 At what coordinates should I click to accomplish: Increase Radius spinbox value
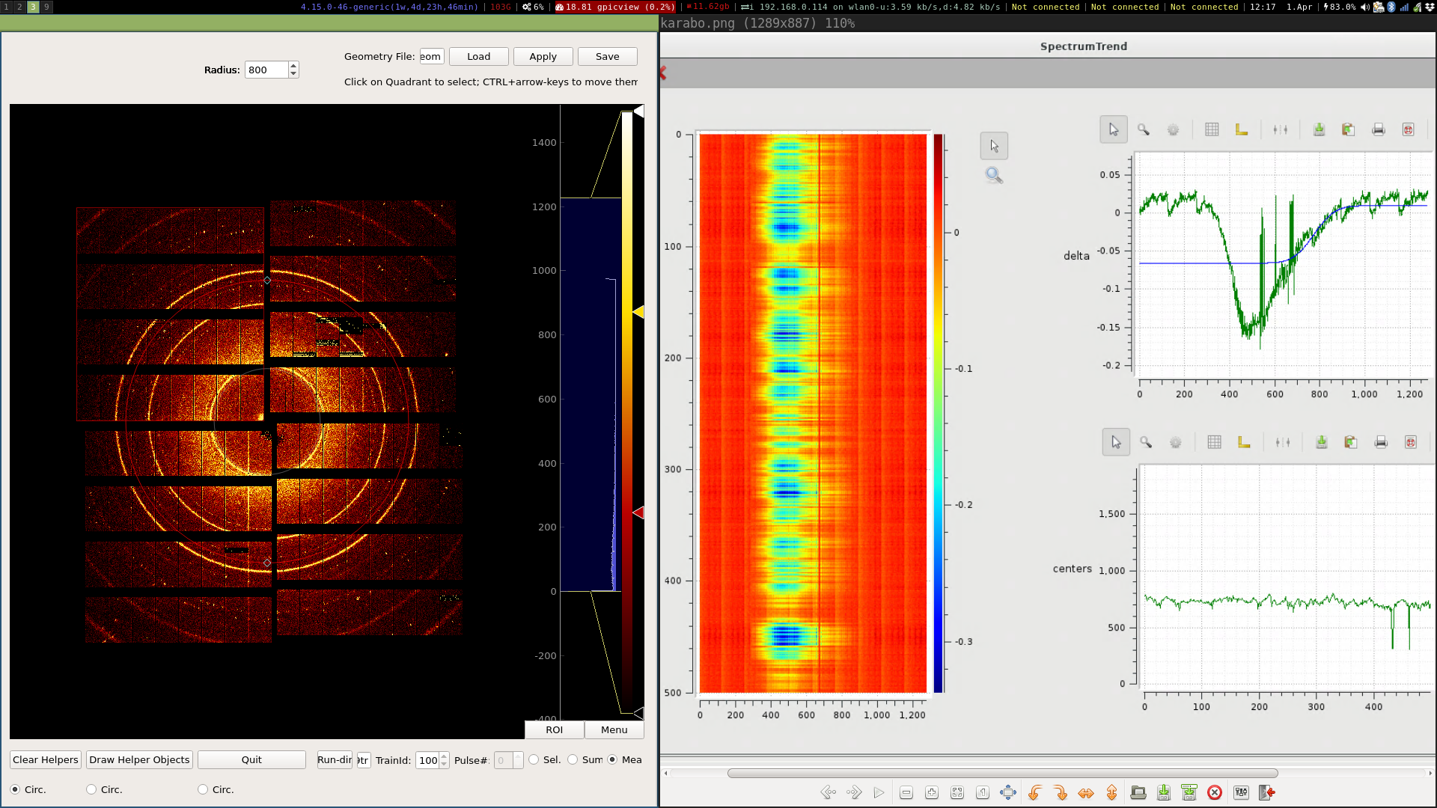click(293, 66)
